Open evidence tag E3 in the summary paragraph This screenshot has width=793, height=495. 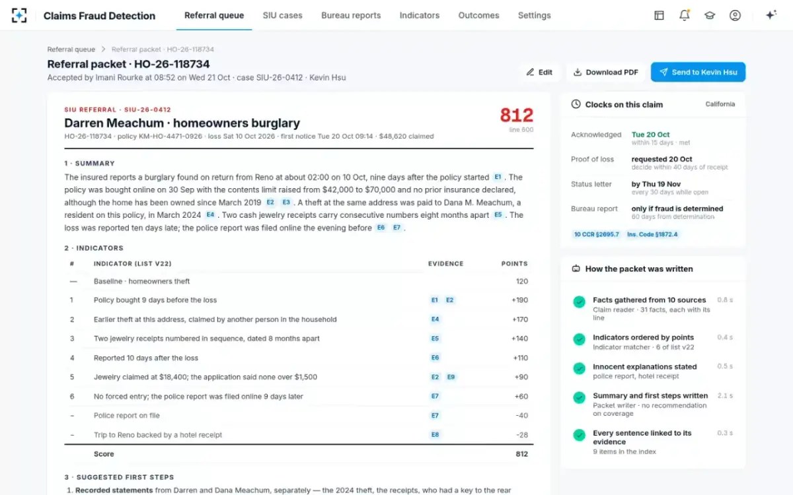(286, 202)
